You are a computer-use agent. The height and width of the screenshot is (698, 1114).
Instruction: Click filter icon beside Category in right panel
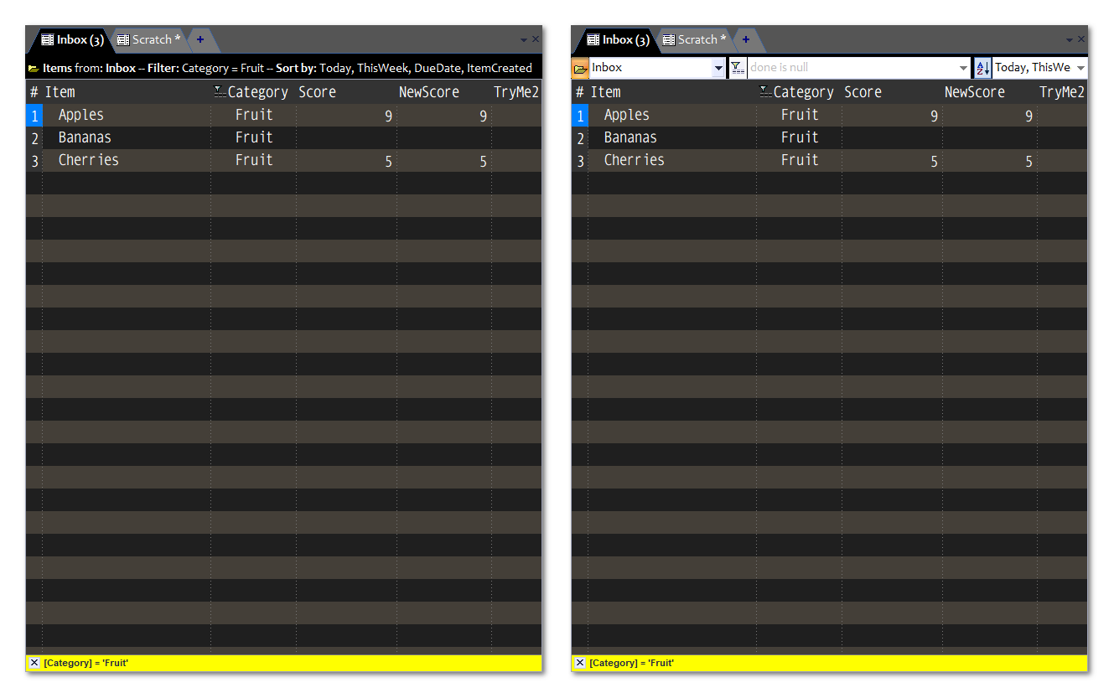[764, 92]
